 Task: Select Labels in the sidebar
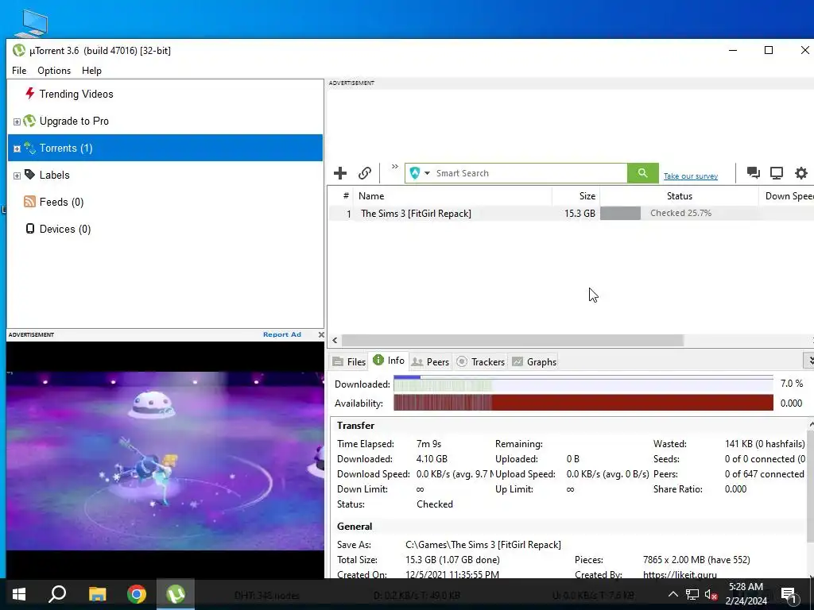(x=55, y=175)
